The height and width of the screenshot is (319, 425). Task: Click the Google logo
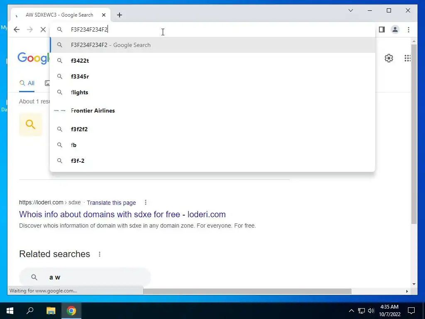[34, 58]
